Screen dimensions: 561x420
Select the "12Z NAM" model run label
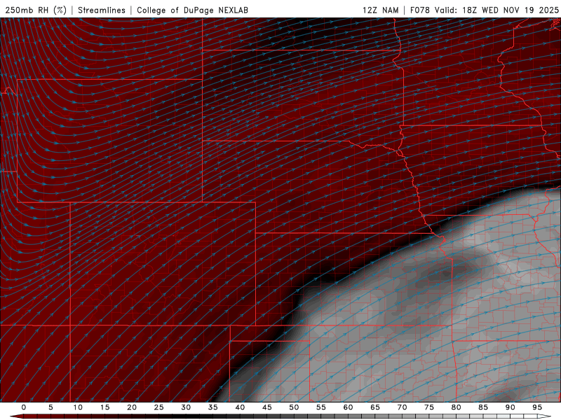(381, 10)
